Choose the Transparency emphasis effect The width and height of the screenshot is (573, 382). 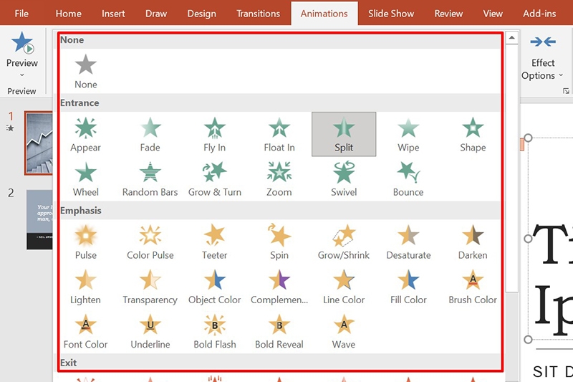[x=150, y=287]
